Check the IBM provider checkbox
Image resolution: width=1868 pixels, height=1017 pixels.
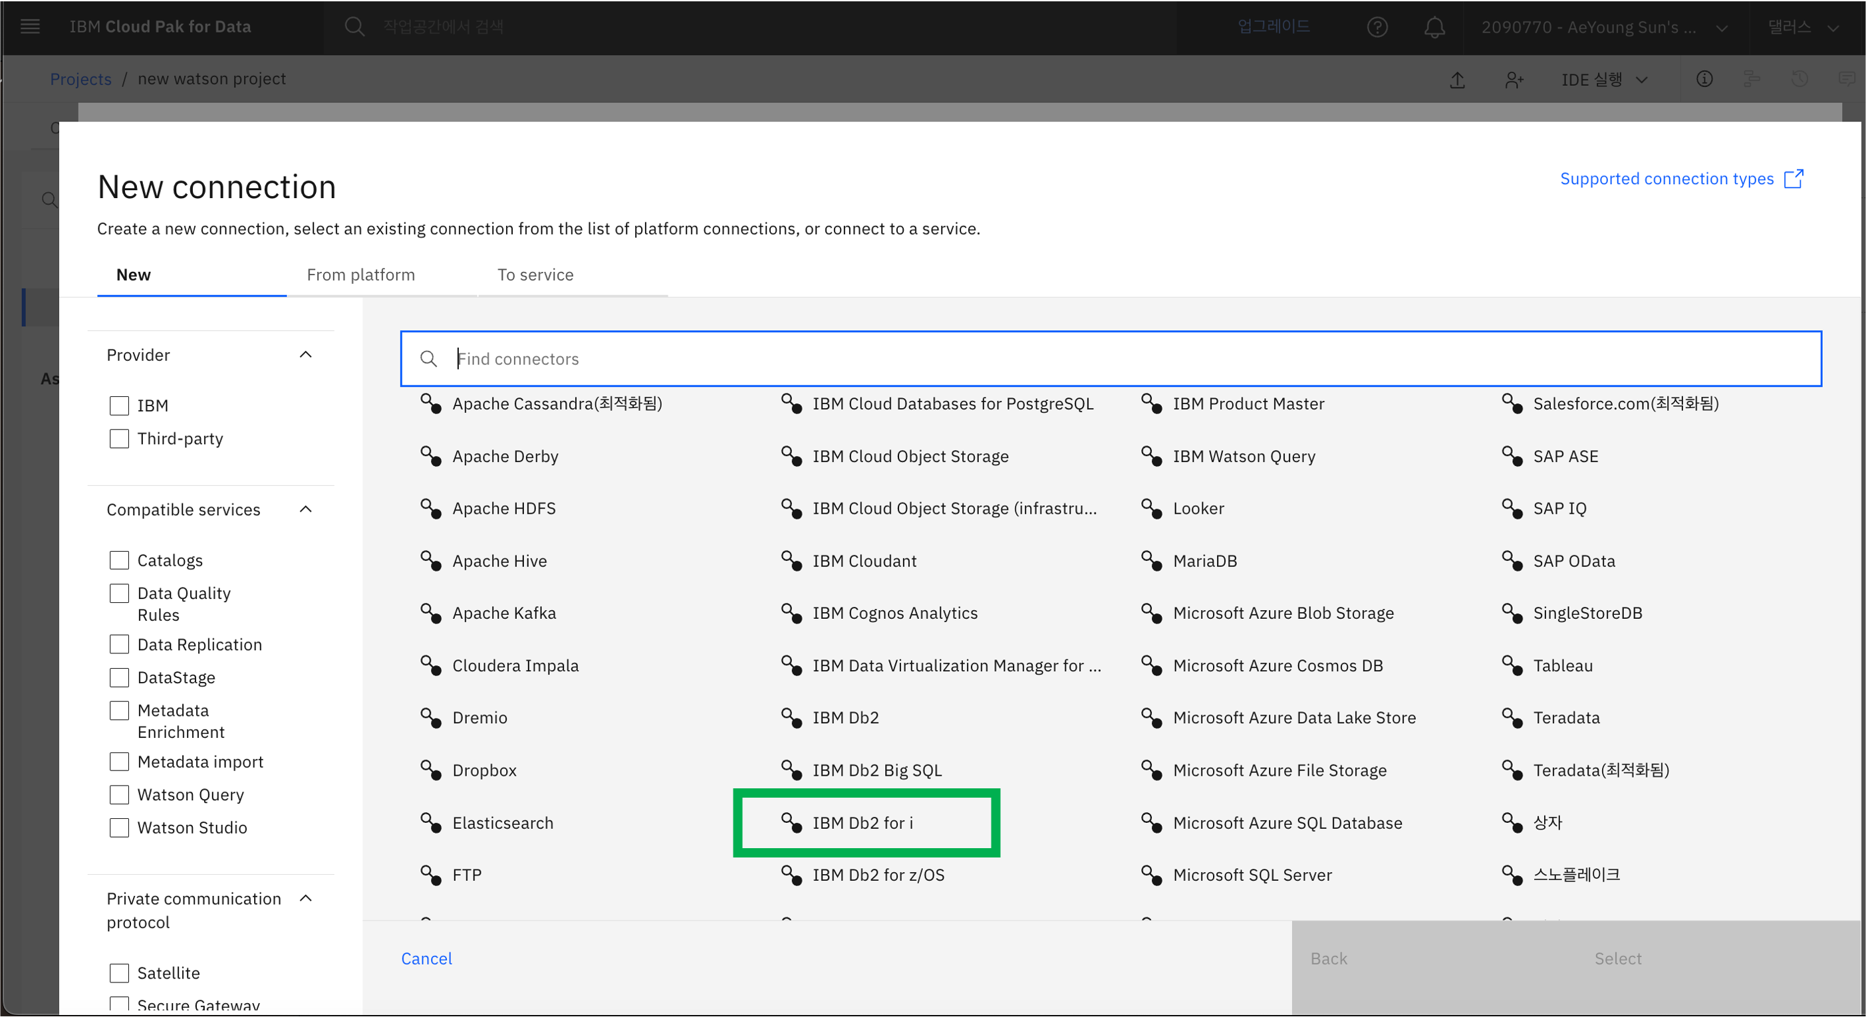[119, 405]
